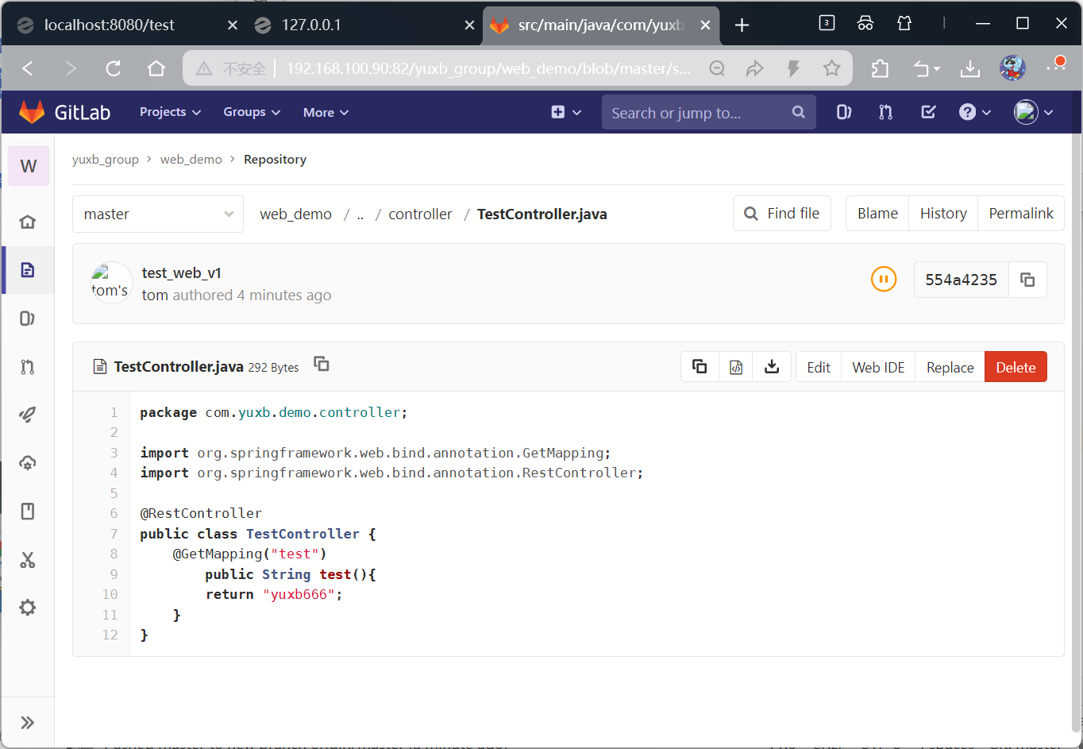Go to browser home page icon
Image resolution: width=1083 pixels, height=749 pixels.
[156, 68]
